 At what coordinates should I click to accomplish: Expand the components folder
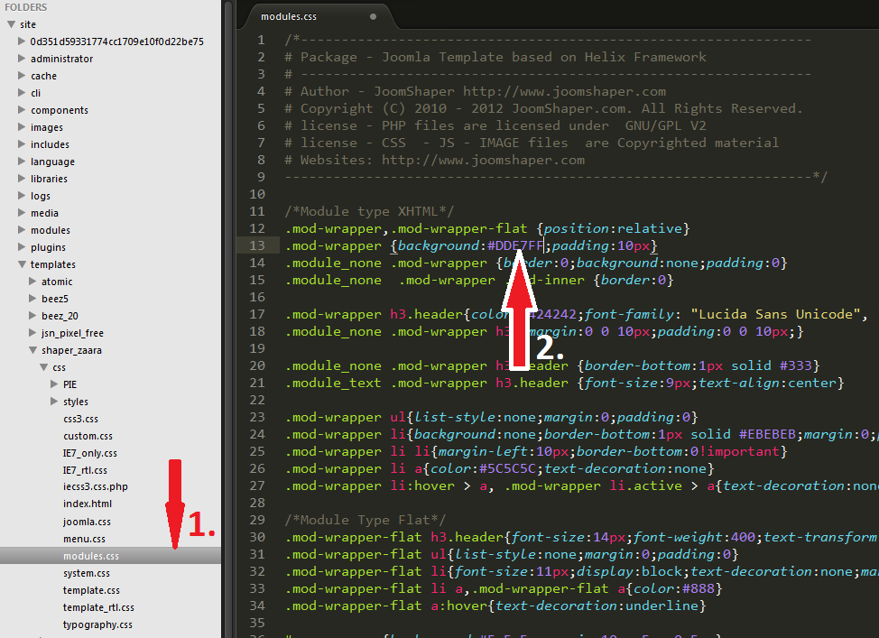point(22,110)
